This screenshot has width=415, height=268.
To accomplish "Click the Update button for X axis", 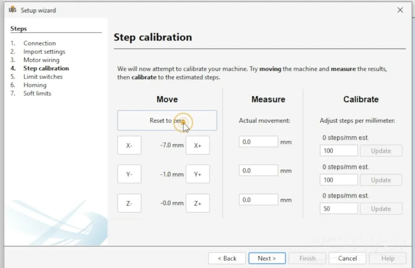I will point(381,151).
